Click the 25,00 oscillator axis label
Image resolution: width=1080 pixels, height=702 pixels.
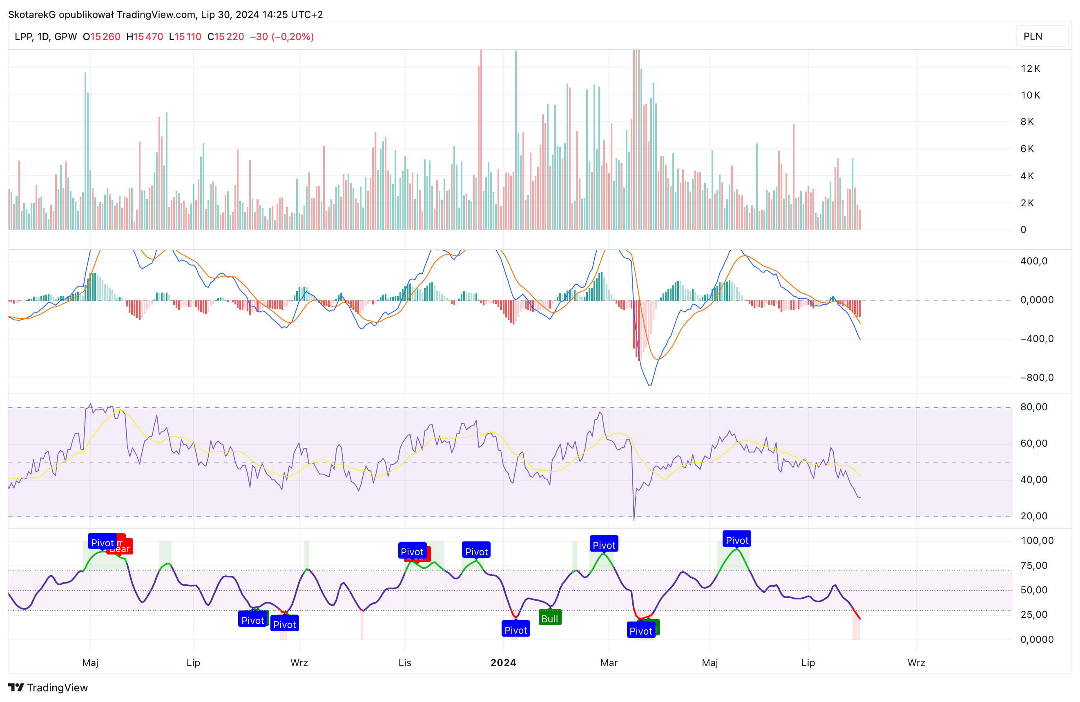[1034, 615]
